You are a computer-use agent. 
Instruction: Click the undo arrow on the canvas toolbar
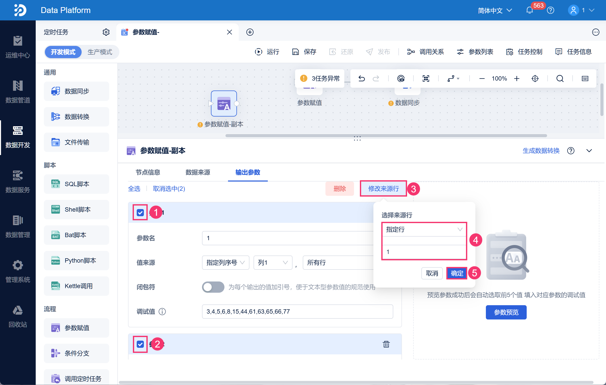pyautogui.click(x=362, y=79)
